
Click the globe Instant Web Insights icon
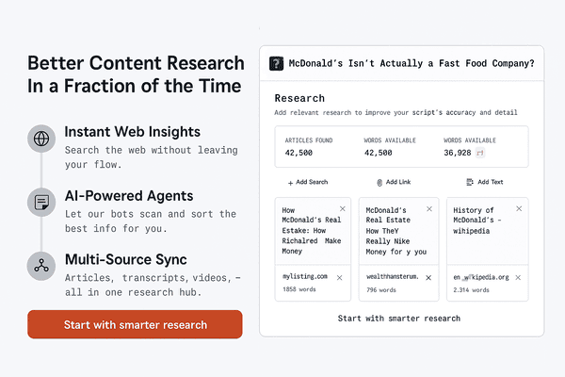[41, 139]
